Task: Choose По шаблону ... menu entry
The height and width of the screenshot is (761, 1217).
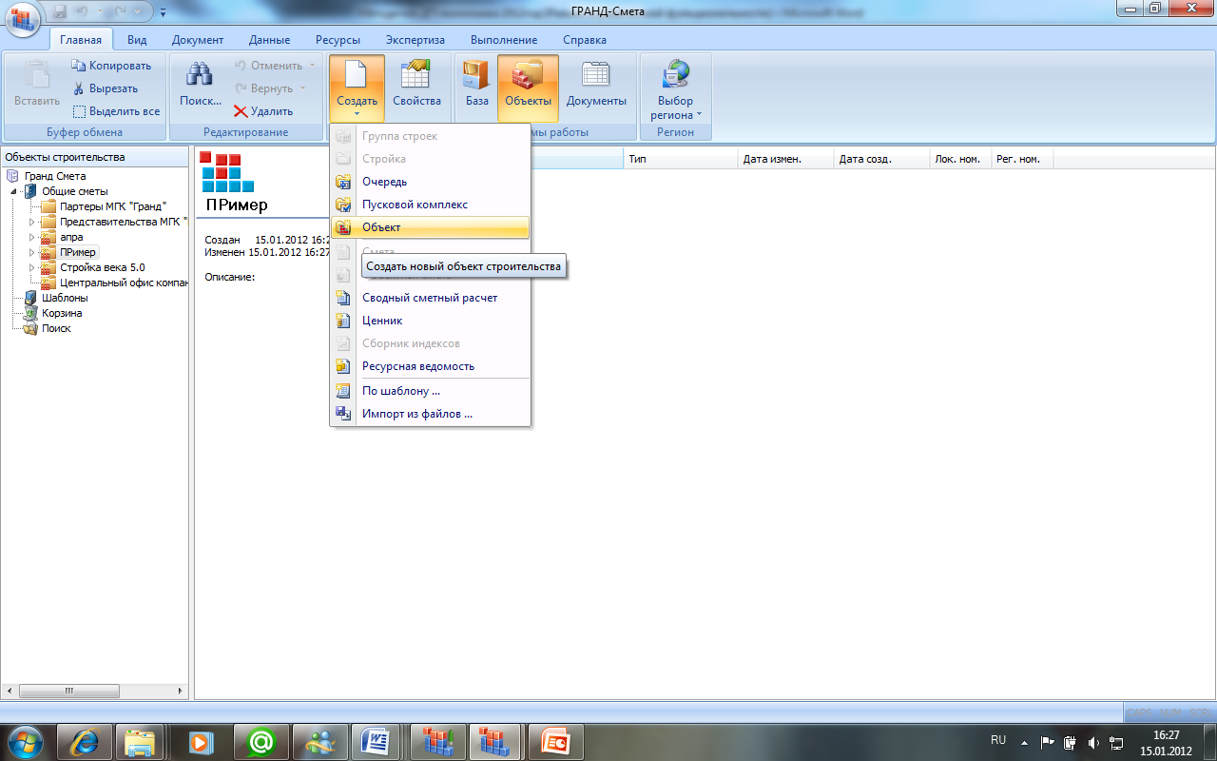Action: click(x=430, y=391)
